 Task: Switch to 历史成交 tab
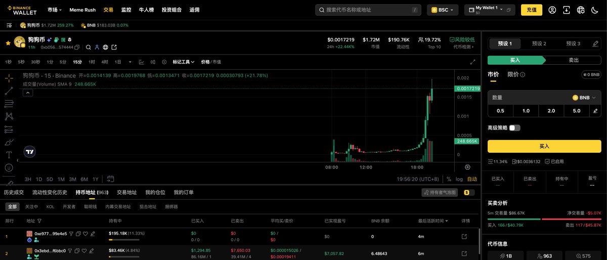[14, 193]
